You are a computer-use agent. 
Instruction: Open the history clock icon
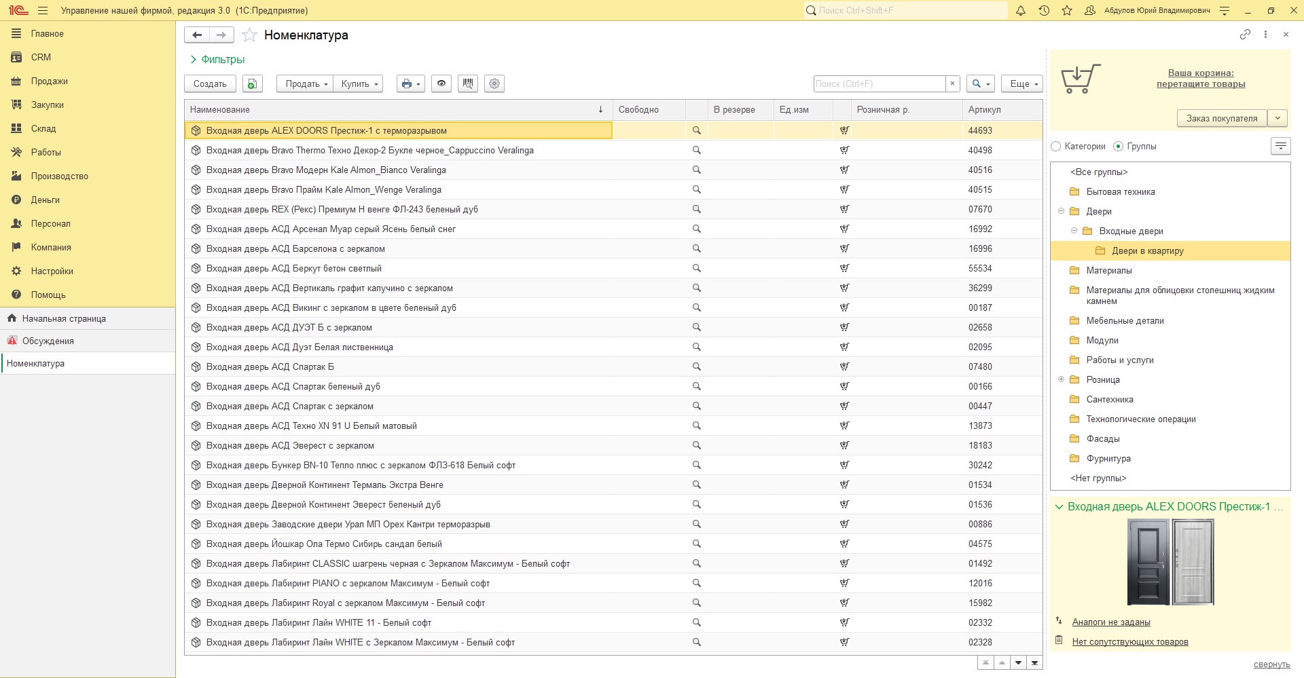pyautogui.click(x=1044, y=11)
